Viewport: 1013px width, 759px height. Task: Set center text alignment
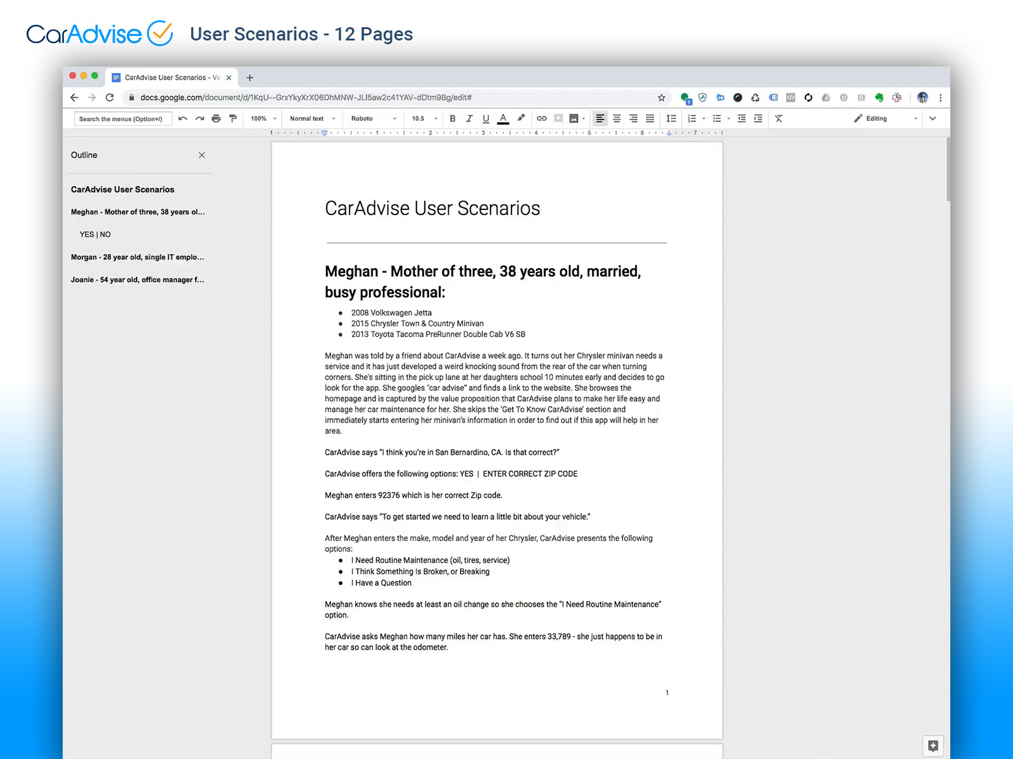617,118
